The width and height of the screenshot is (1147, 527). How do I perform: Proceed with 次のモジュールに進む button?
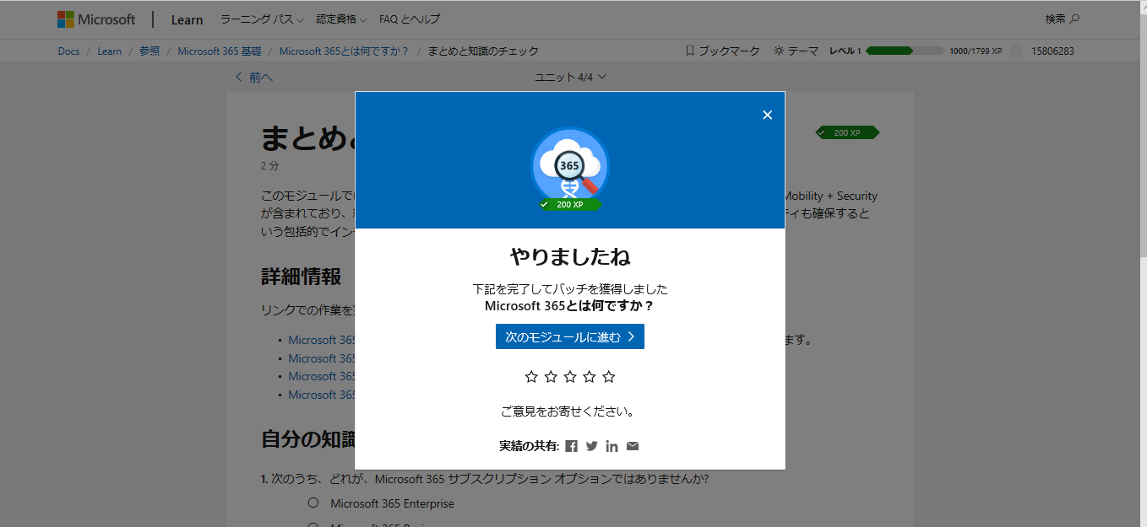[x=570, y=336]
